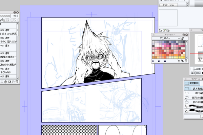
Task: Minimize the カラーセット panel
Action: pos(184,35)
